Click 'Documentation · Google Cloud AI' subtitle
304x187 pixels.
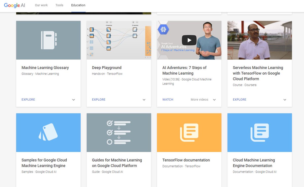point(255,172)
